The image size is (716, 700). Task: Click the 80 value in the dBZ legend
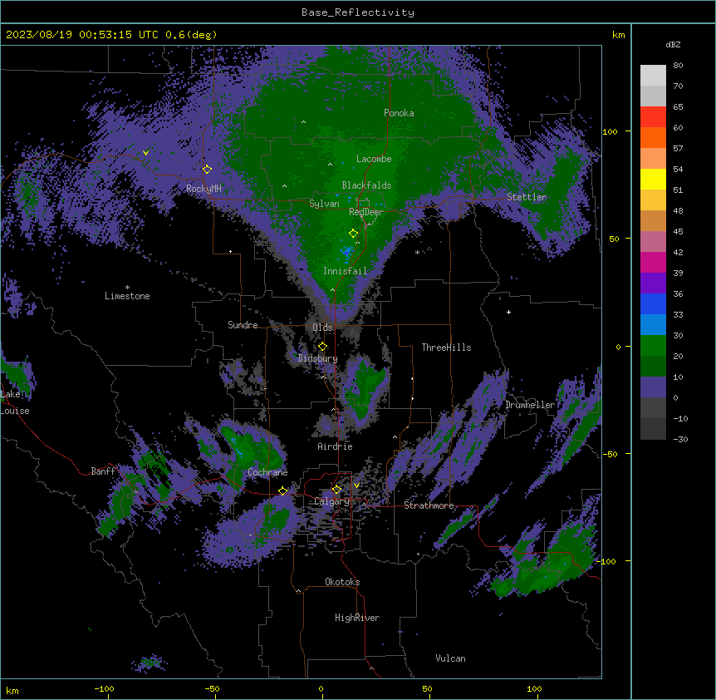click(678, 66)
